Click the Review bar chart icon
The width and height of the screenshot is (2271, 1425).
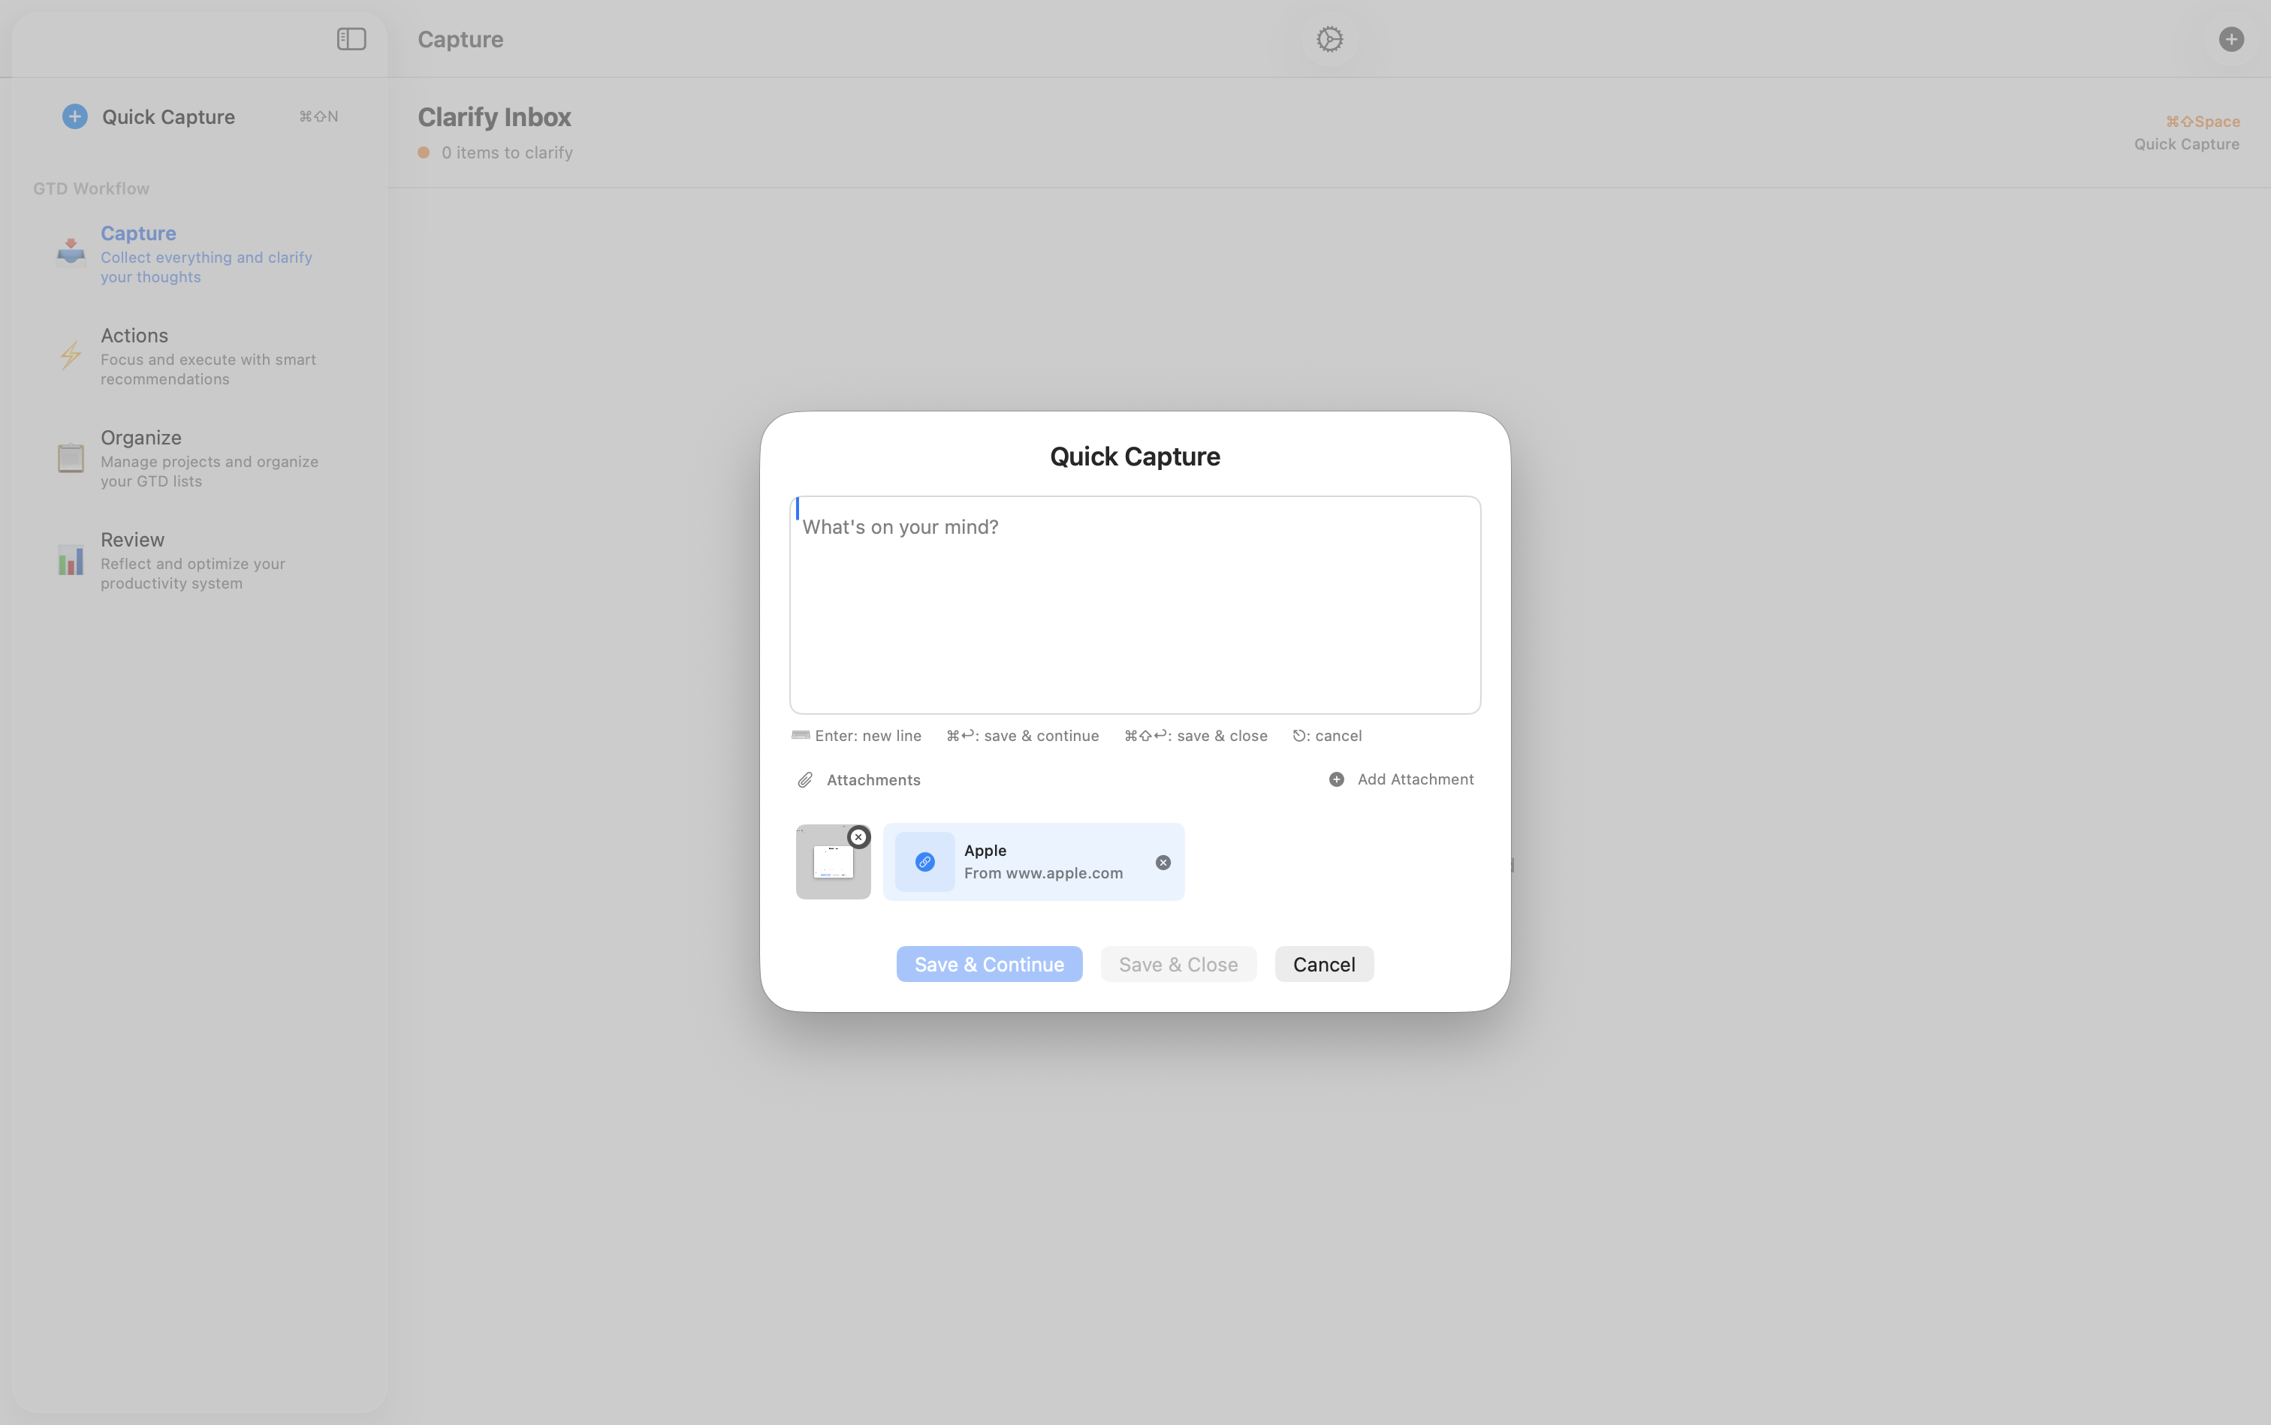pos(70,560)
